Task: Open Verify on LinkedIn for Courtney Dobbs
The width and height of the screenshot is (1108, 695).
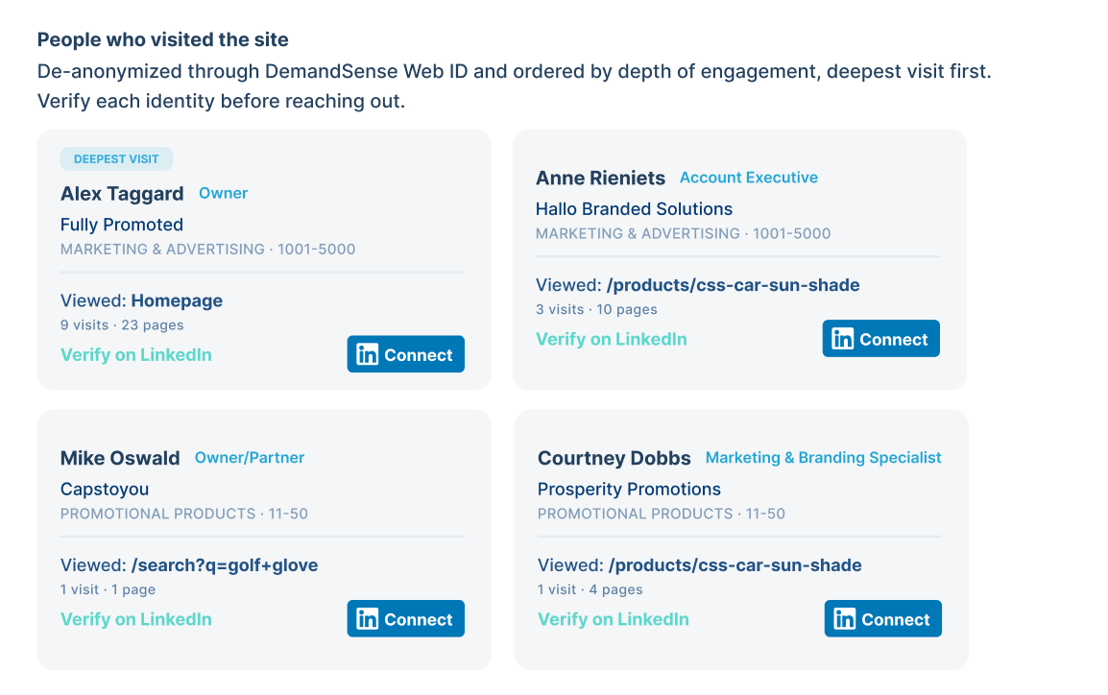Action: pos(614,619)
